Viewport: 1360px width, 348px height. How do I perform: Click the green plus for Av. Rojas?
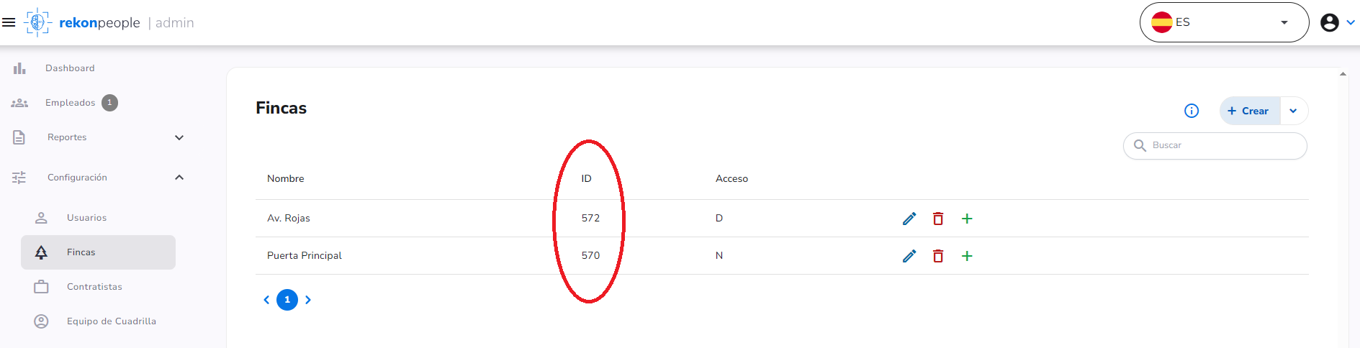click(x=967, y=219)
